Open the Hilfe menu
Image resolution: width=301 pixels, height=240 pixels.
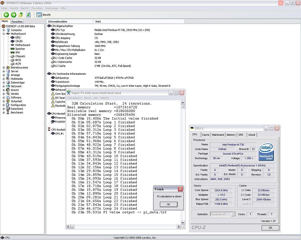click(x=63, y=8)
